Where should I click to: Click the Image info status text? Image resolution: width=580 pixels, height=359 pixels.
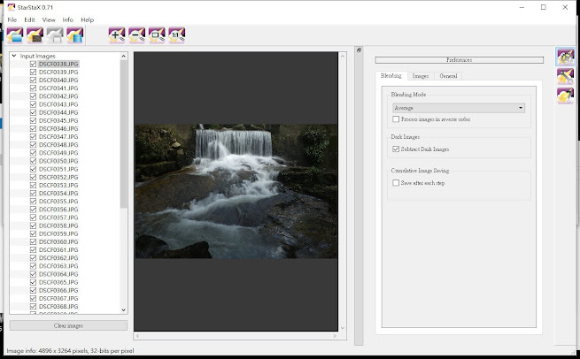coord(70,350)
